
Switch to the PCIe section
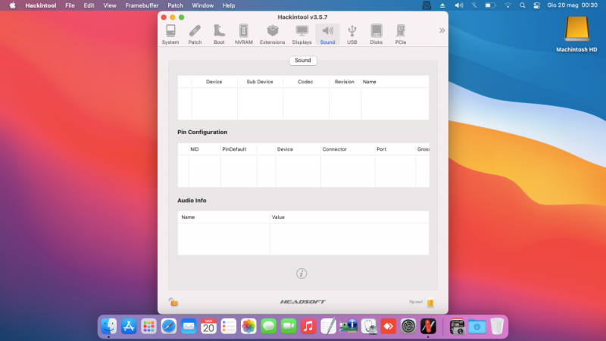(401, 34)
